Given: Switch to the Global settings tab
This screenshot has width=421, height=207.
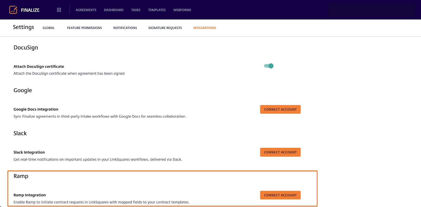Looking at the screenshot, I should pyautogui.click(x=49, y=28).
